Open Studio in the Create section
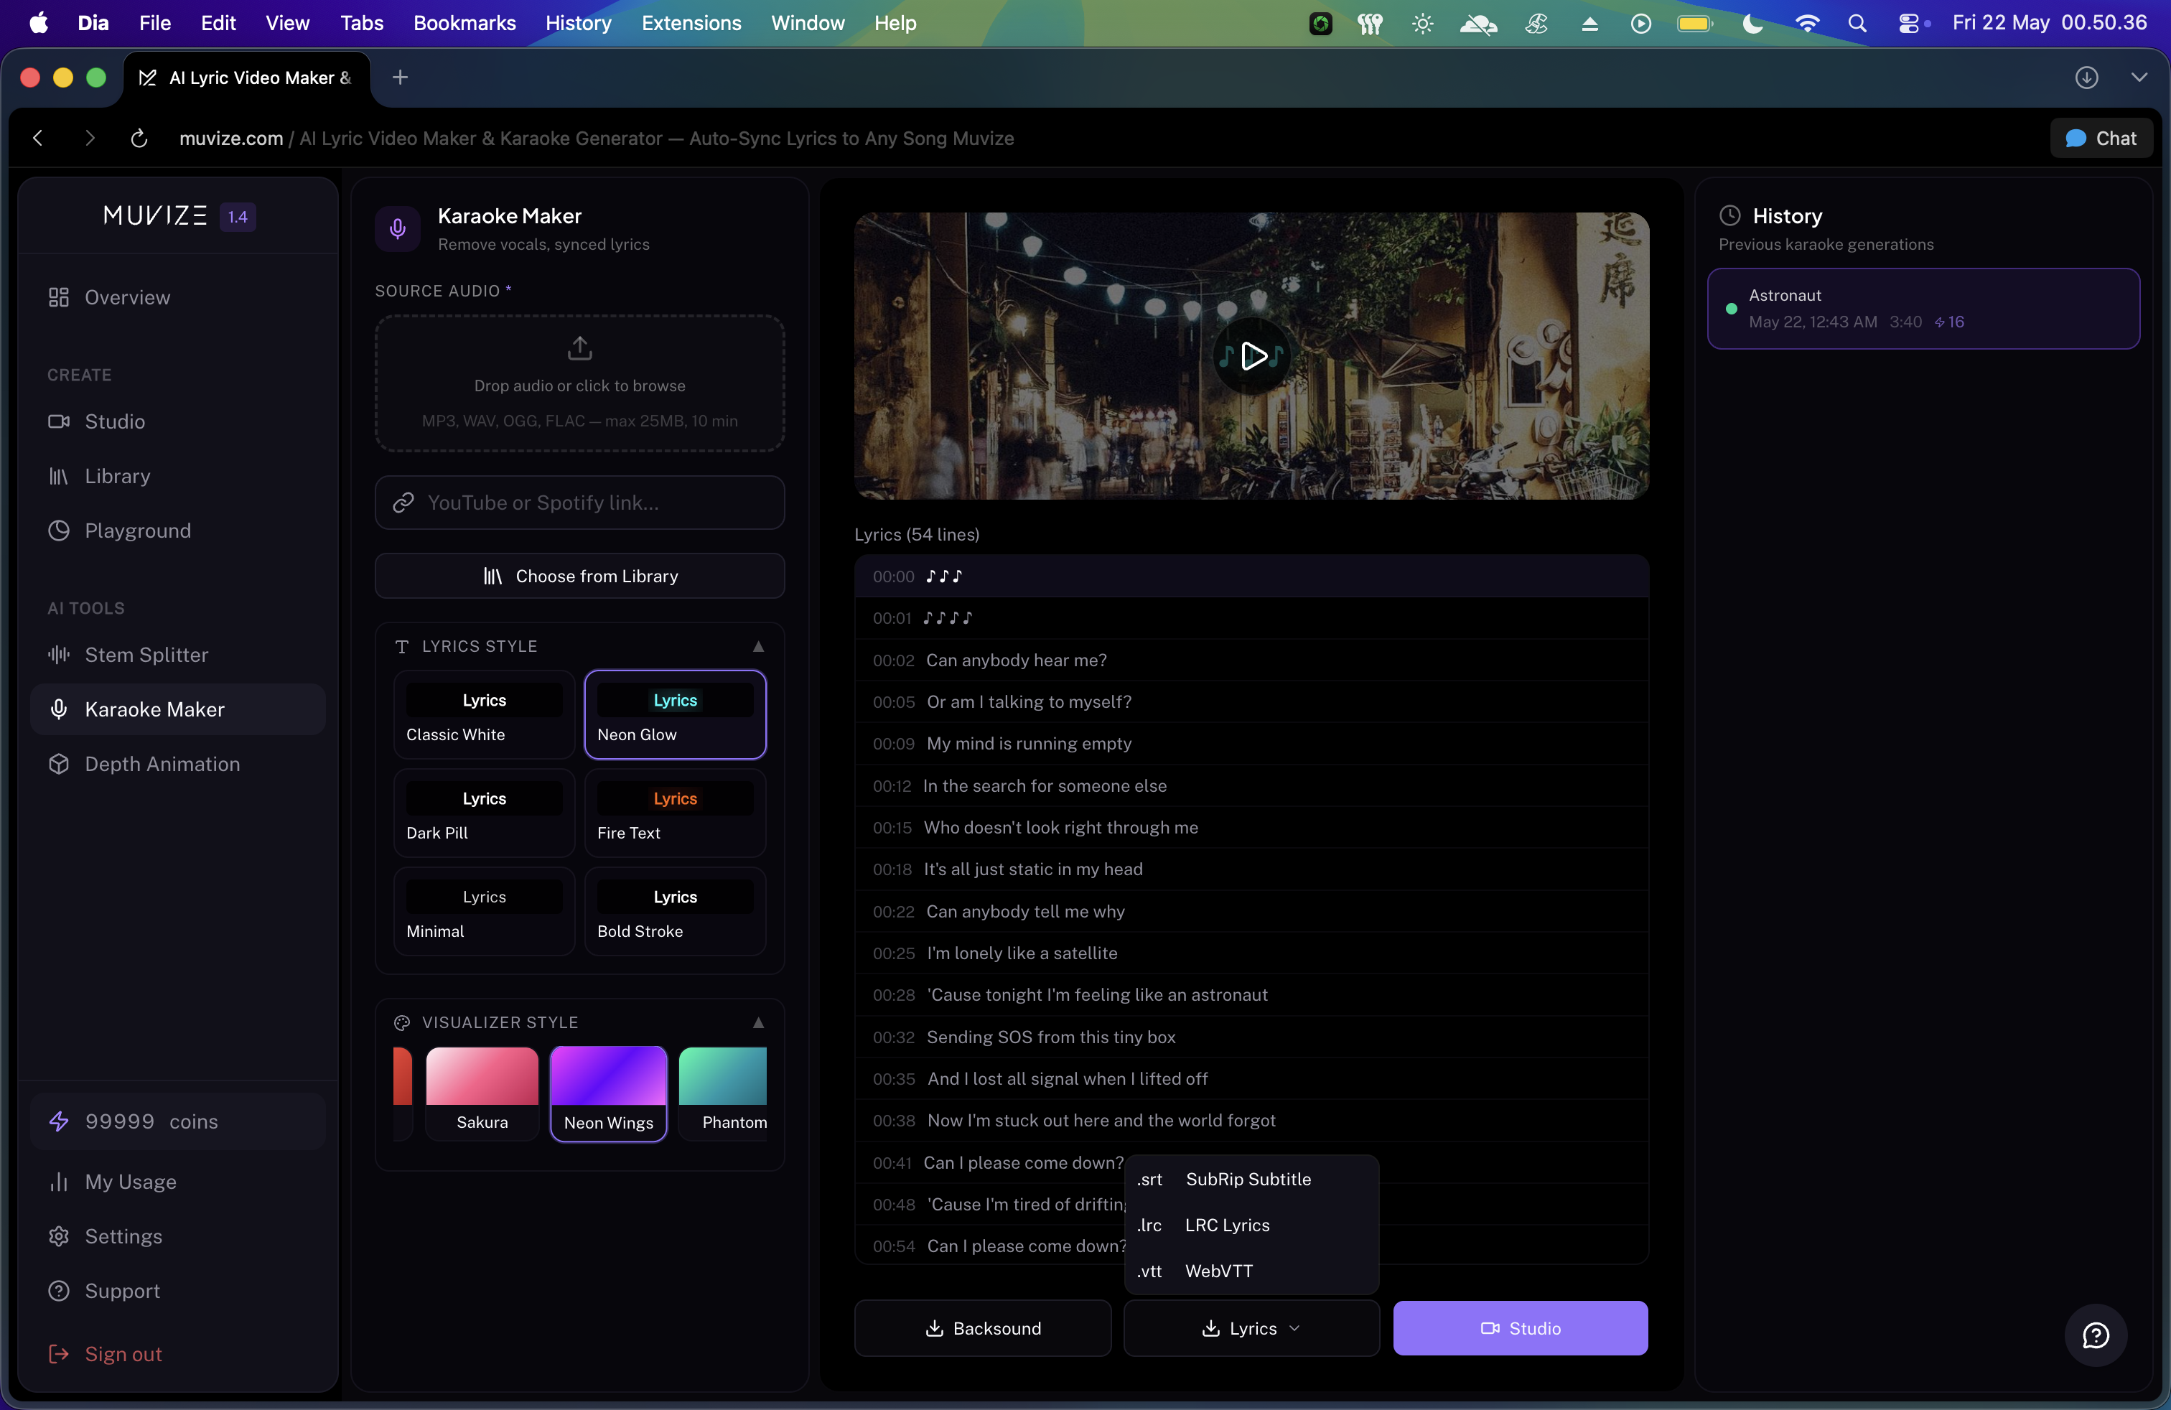Screen dimensions: 2171x1410 point(178,421)
